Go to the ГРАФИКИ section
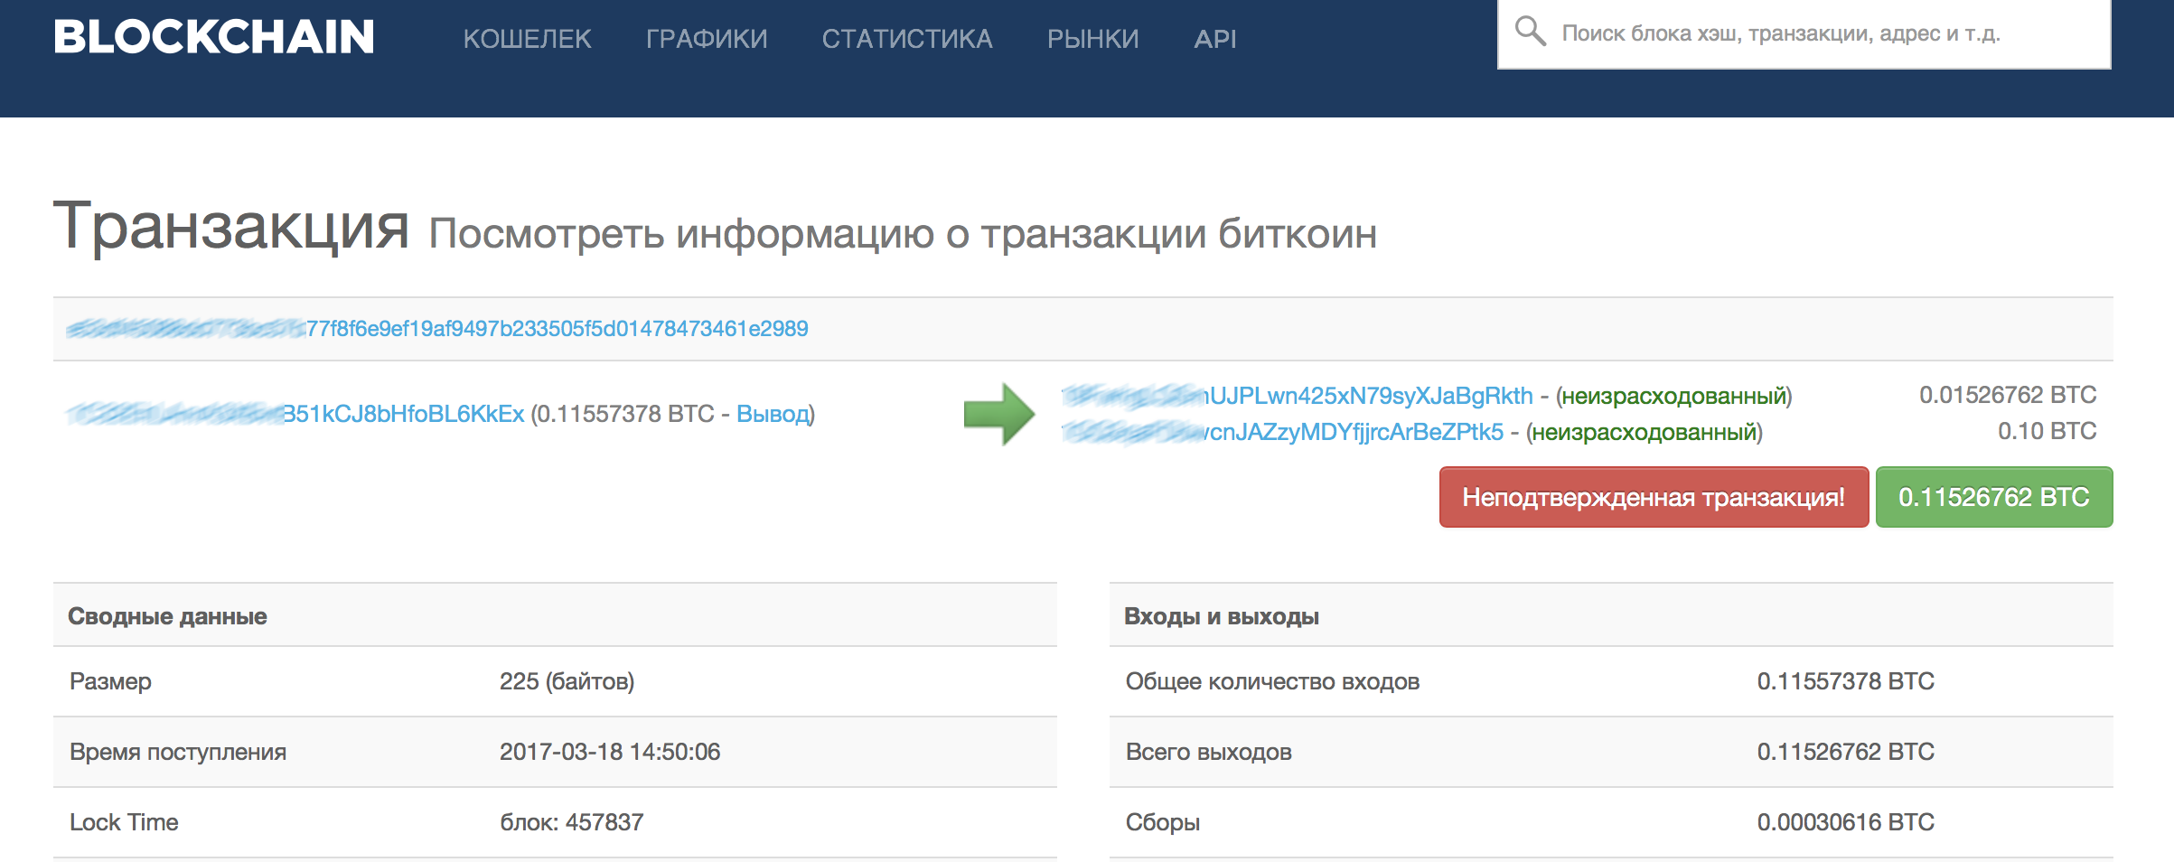The image size is (2174, 862). point(706,39)
